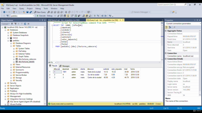This screenshot has height=113, width=202.
Task: Click Connect Object Explorer plug icon
Action: coord(12,24)
